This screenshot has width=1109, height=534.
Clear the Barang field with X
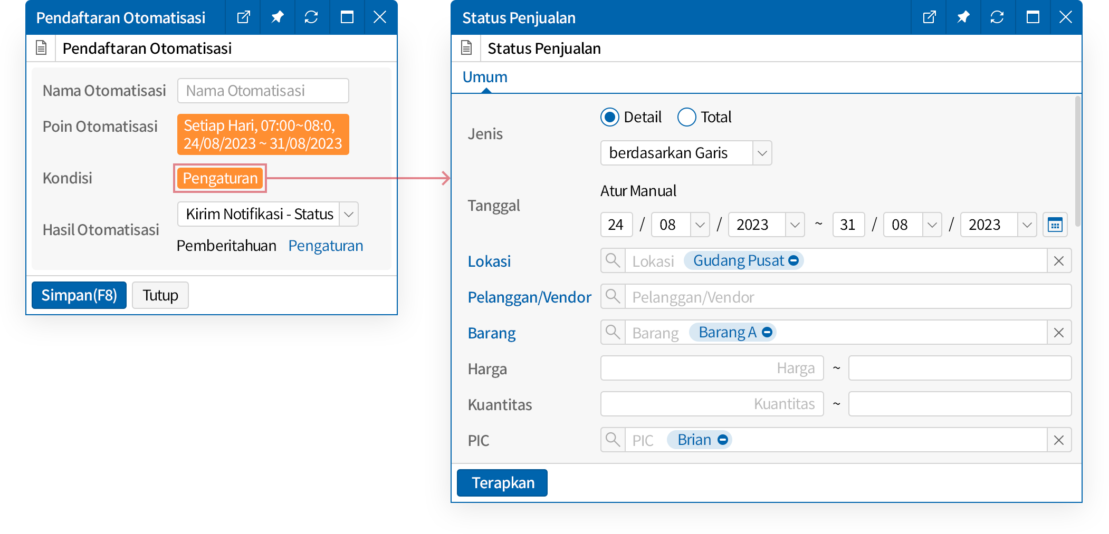click(1058, 333)
